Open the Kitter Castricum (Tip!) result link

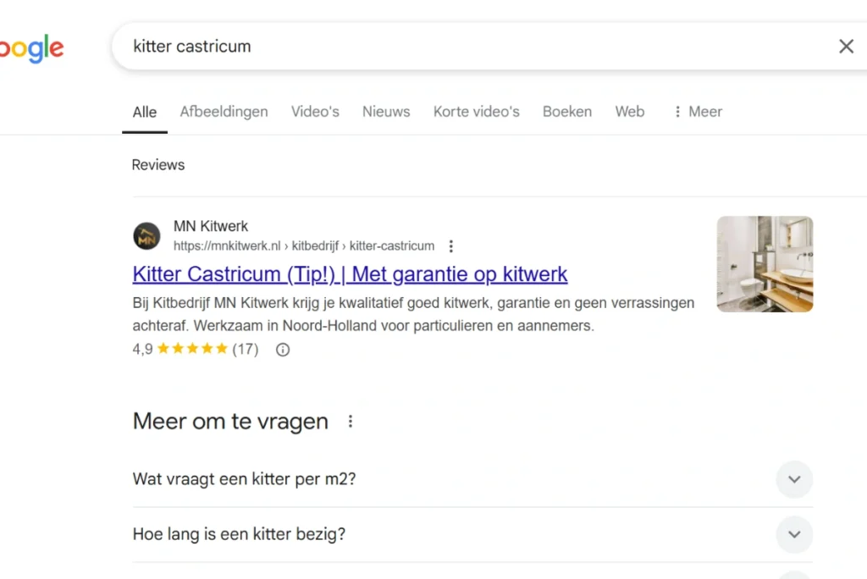click(x=350, y=274)
